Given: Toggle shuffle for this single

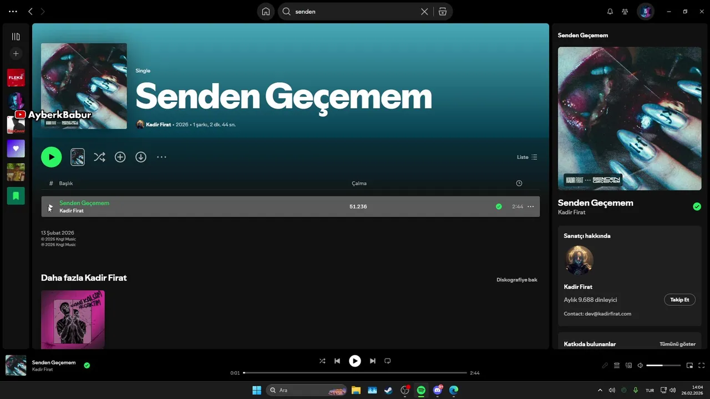Looking at the screenshot, I should coord(99,157).
